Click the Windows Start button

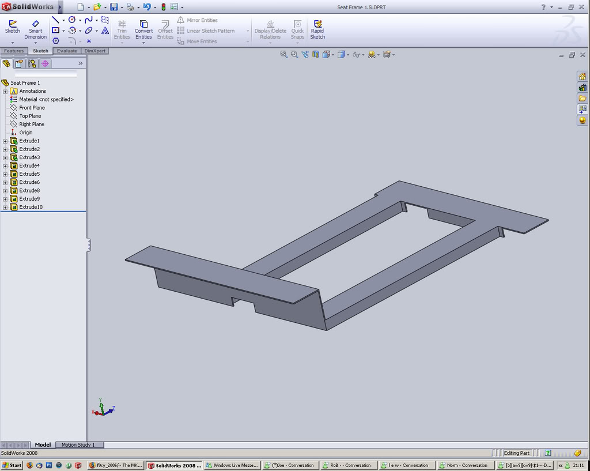pos(12,465)
